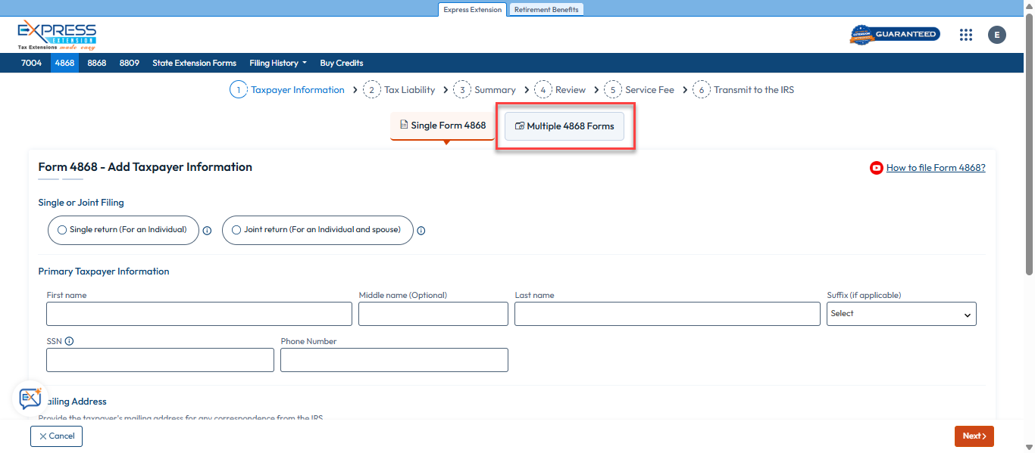
Task: Show info for Joint return option
Action: (x=421, y=231)
